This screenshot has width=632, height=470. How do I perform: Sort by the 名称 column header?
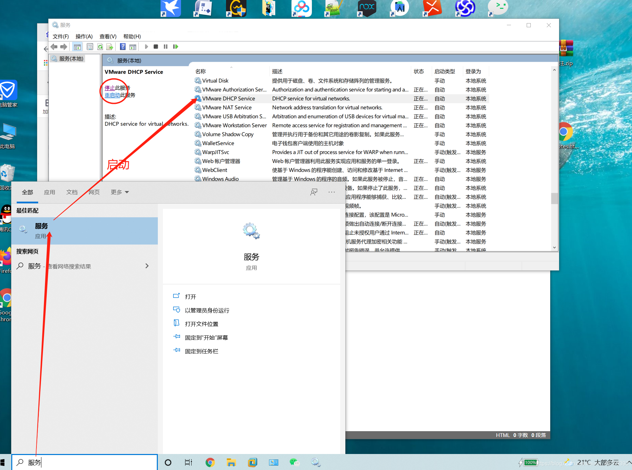[x=231, y=71]
